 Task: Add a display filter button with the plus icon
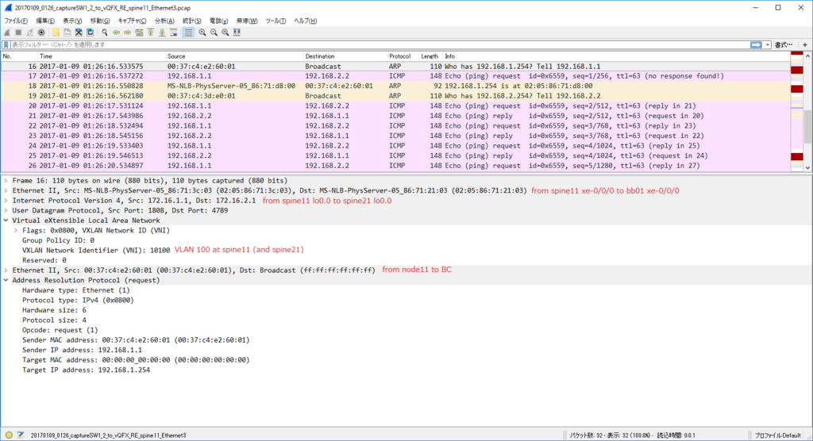(x=805, y=45)
